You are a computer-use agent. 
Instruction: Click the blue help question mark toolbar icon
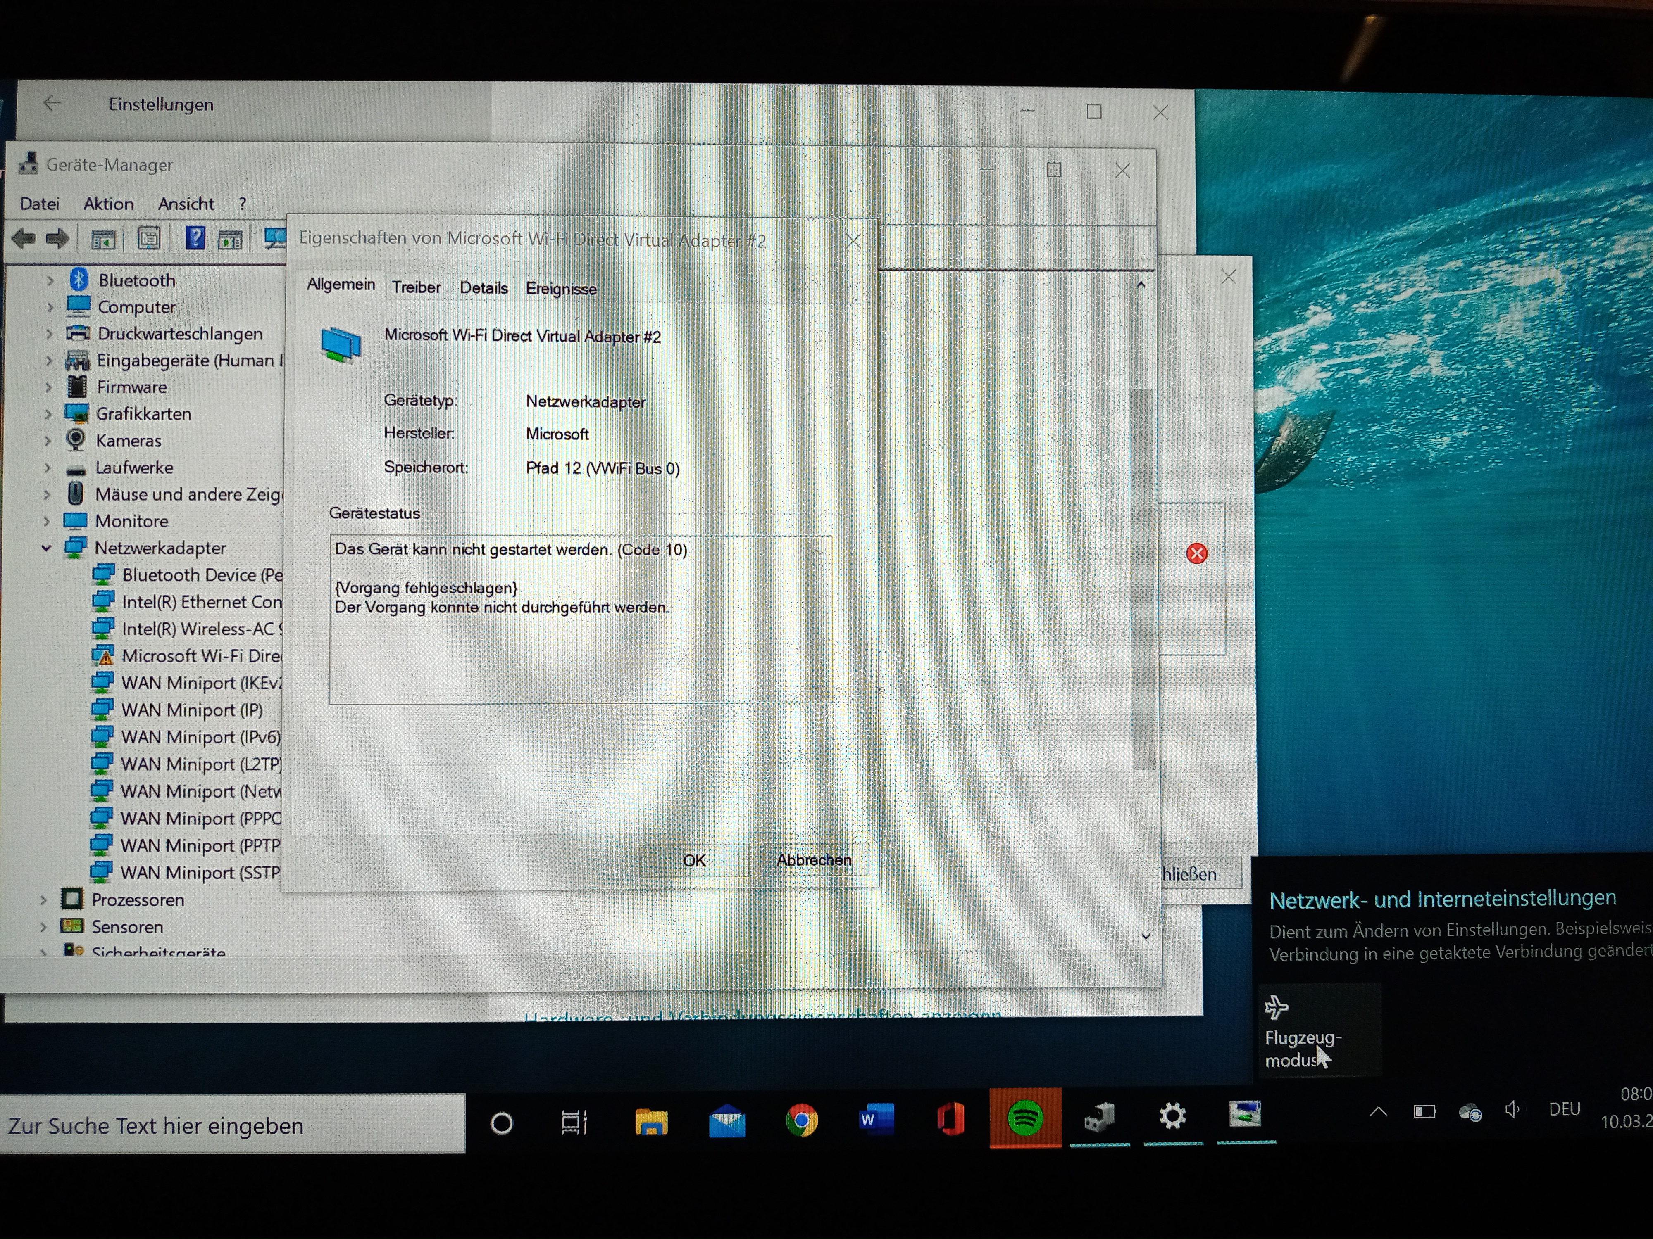click(x=194, y=238)
